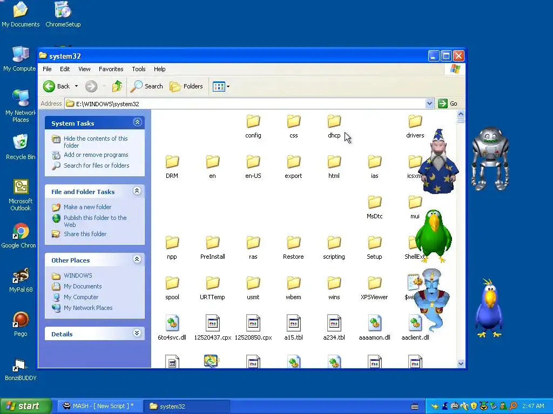Viewport: 553px width, 414px height.
Task: Select the 12520437.cpx file
Action: [213, 328]
